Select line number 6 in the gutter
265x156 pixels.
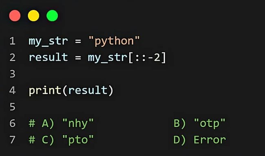(13, 123)
